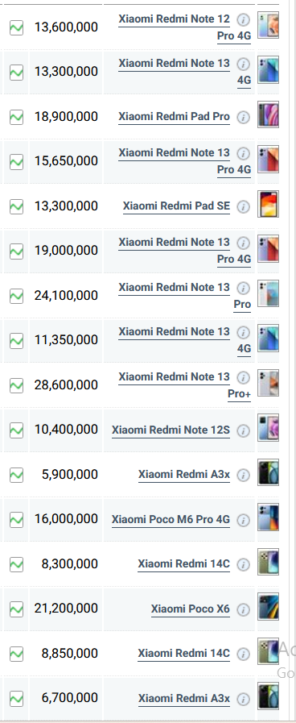Open Xiaomi Redmi Pad Pro thumbnail image

click(x=268, y=114)
